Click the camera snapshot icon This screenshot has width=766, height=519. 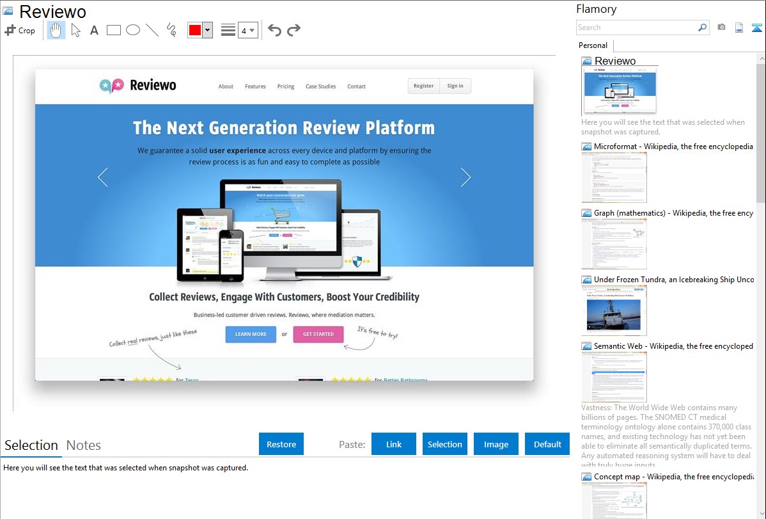tap(721, 28)
